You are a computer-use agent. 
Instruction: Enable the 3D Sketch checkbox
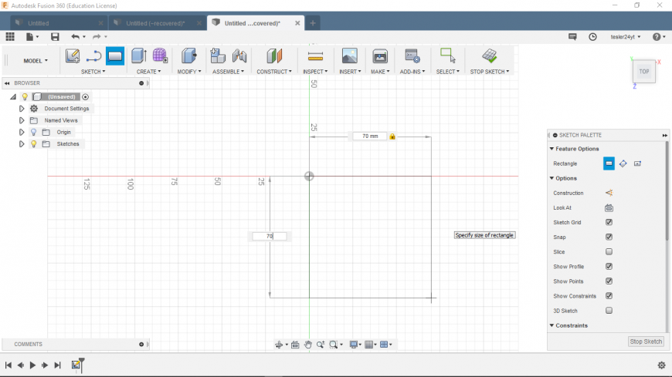609,311
